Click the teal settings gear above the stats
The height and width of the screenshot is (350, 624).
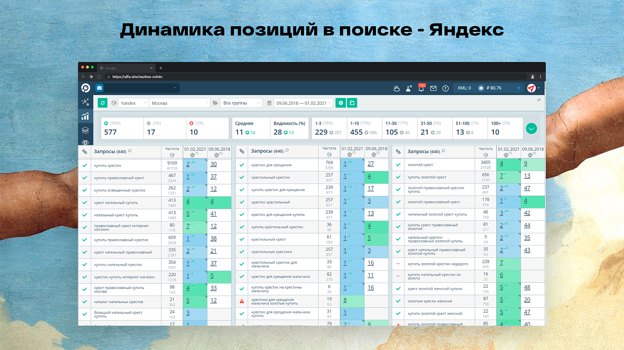341,103
